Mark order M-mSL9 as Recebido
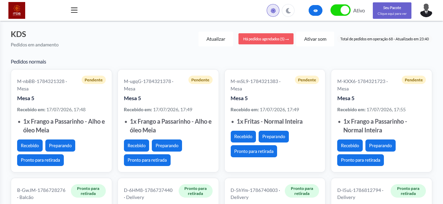Viewport: 443px width, 204px height. coord(243,136)
